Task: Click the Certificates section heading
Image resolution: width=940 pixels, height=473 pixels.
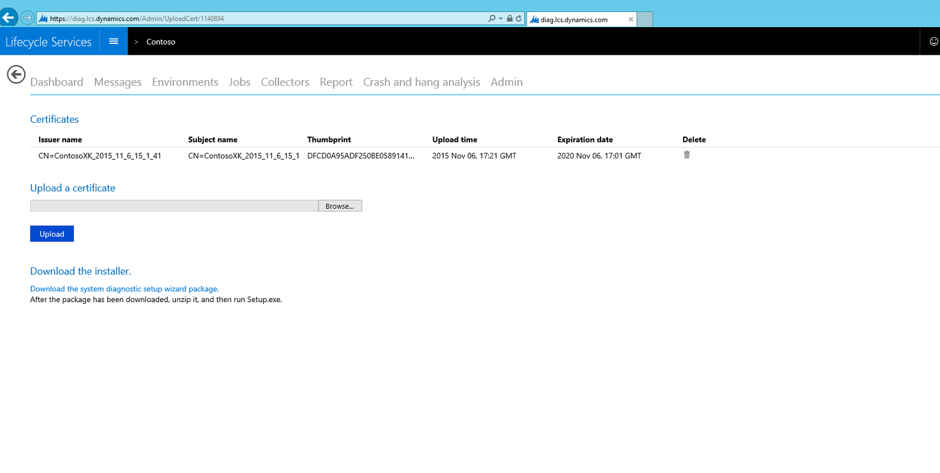Action: [55, 119]
